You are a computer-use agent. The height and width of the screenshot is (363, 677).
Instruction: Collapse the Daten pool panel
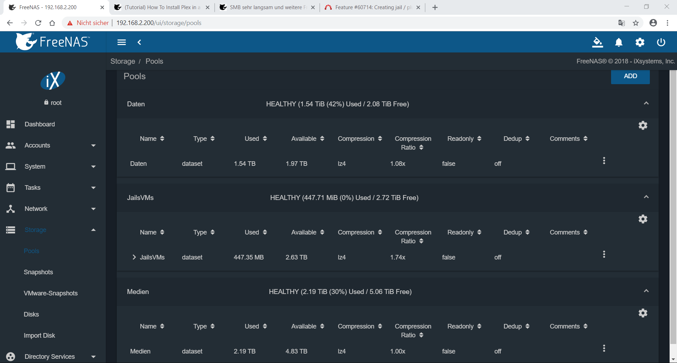[646, 103]
